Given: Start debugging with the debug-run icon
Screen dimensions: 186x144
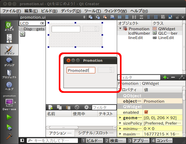Looking at the screenshot, I should pos(9,127).
